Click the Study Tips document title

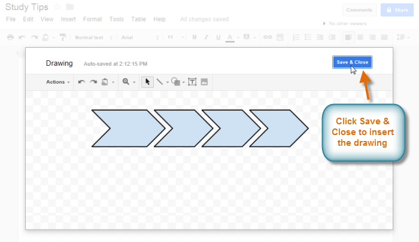[x=27, y=7]
